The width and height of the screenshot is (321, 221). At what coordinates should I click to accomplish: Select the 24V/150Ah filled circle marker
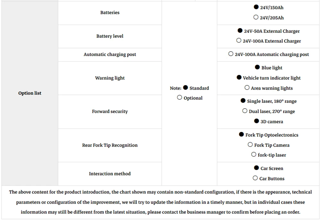click(x=256, y=7)
